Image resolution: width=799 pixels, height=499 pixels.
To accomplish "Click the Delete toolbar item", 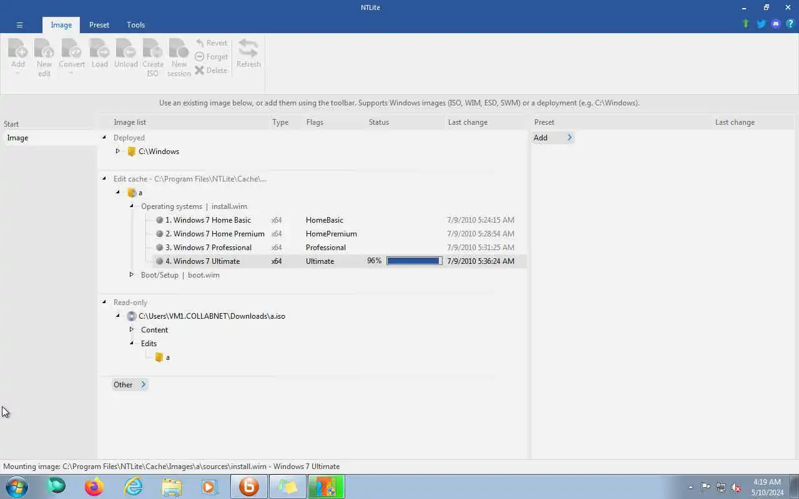I will click(x=211, y=70).
